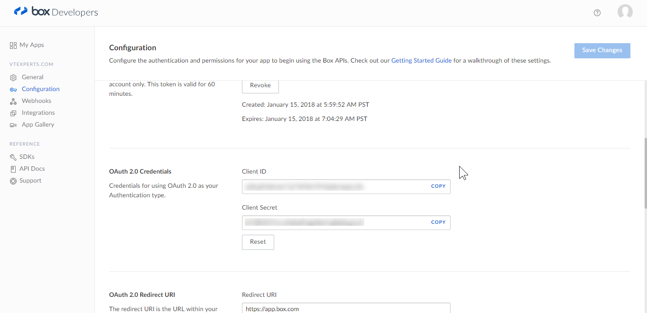Viewport: 647px width, 313px height.
Task: Go to General settings page
Action: point(33,77)
